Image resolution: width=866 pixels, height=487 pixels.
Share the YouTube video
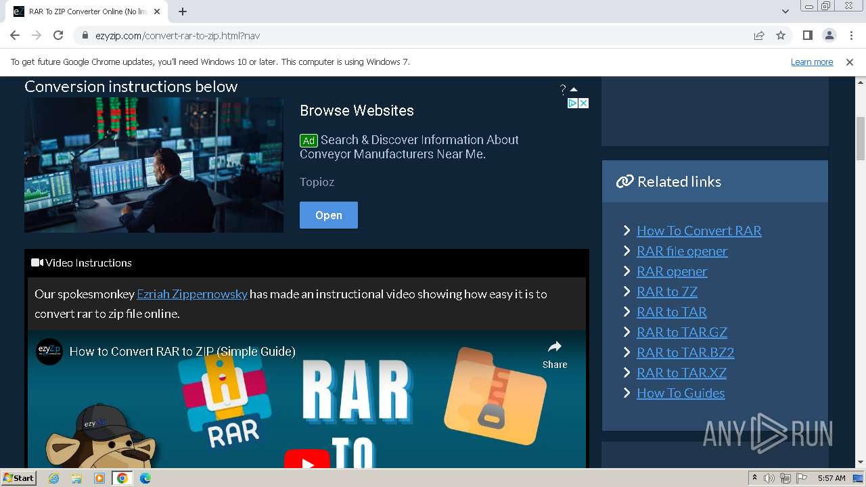tap(555, 354)
